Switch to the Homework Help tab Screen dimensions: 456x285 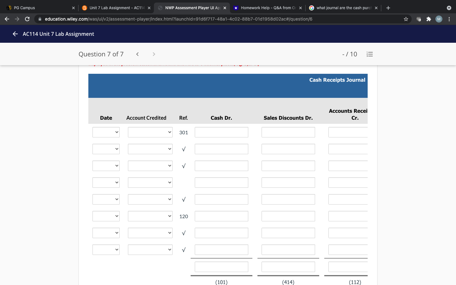coord(268,8)
